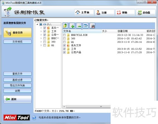Click 360 folder icon in file list
Image resolution: width=158 pixels, height=124 pixels.
[68, 38]
